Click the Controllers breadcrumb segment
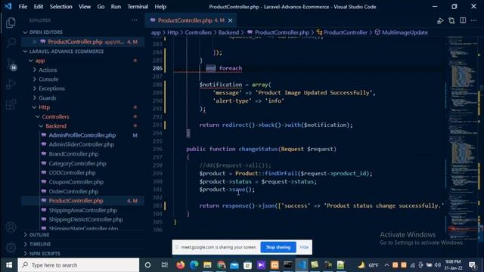484x272 pixels. tap(198, 32)
